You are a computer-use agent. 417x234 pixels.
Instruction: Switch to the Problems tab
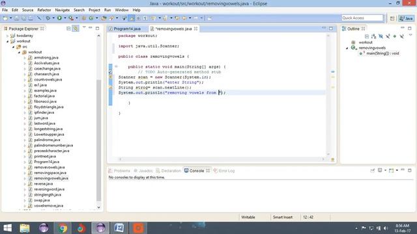click(x=119, y=170)
